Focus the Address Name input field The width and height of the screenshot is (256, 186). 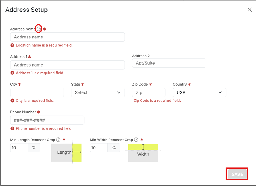coord(67,37)
